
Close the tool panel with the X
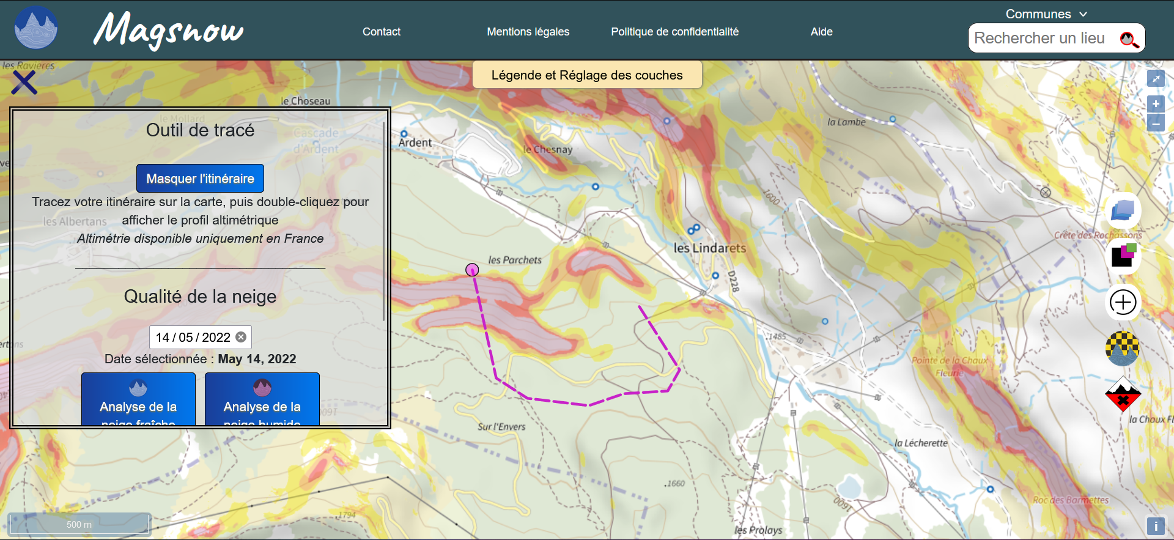point(24,82)
